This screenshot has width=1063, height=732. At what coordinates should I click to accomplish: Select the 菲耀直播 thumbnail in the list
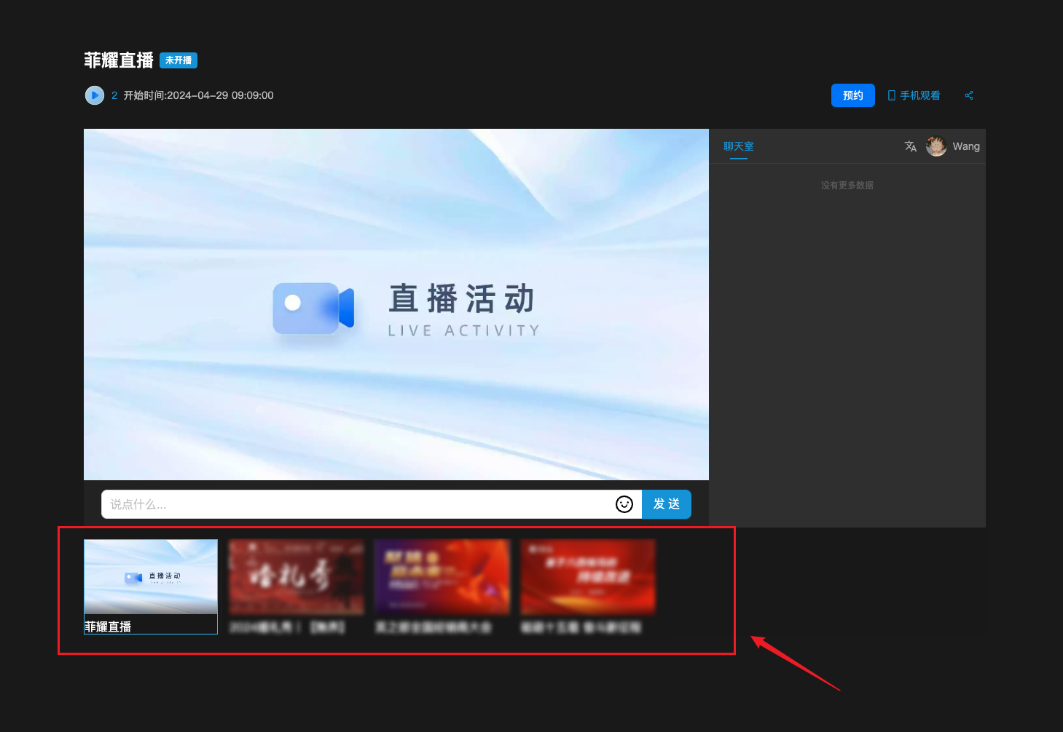[x=151, y=586]
